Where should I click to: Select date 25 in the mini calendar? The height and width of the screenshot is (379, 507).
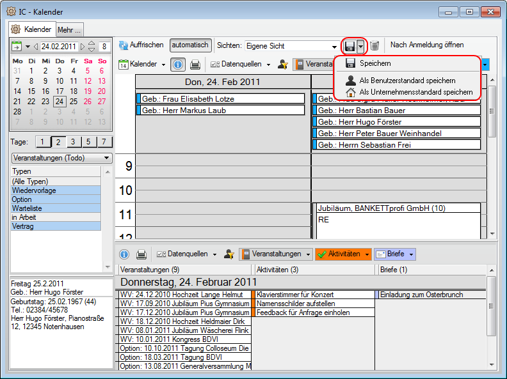(74, 101)
